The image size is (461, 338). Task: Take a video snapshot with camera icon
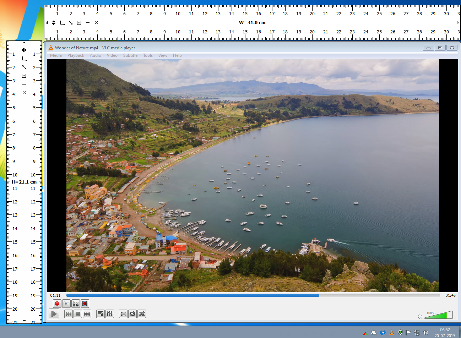pos(66,304)
